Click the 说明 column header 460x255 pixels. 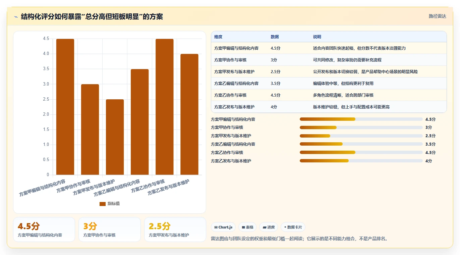pyautogui.click(x=317, y=37)
